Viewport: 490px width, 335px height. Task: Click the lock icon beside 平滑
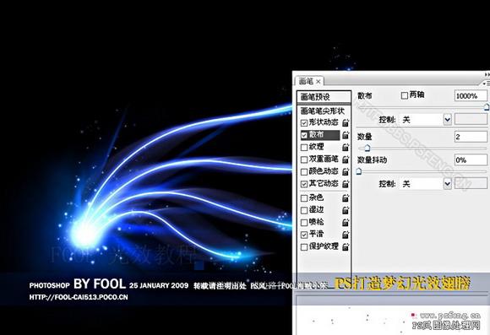pyautogui.click(x=345, y=235)
